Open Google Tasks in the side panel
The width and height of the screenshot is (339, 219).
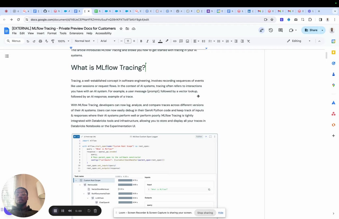(x=333, y=63)
